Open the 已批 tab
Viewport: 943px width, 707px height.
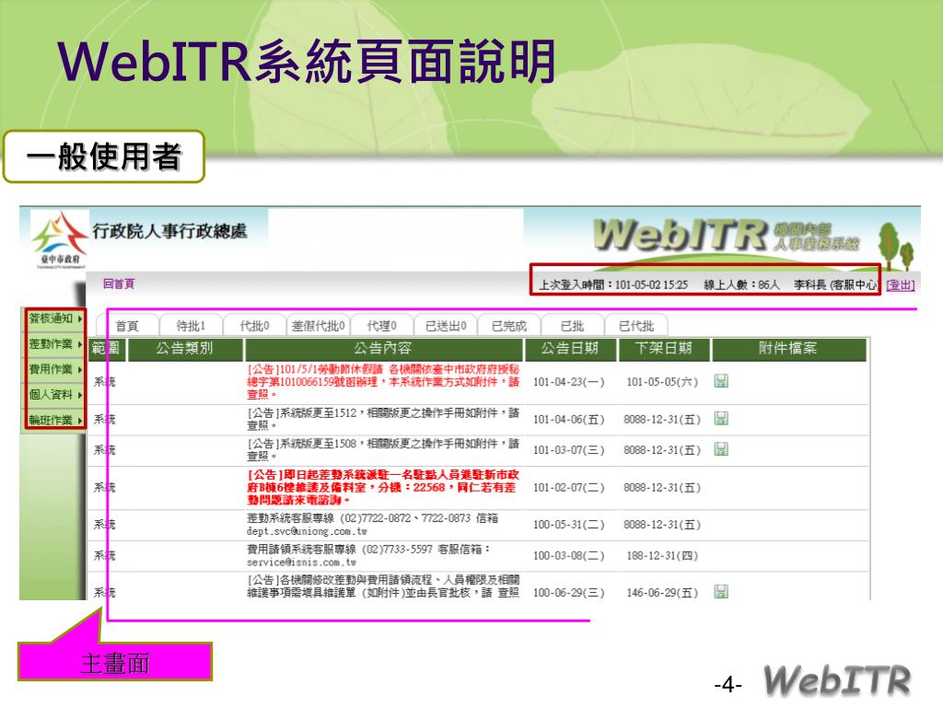coord(572,326)
